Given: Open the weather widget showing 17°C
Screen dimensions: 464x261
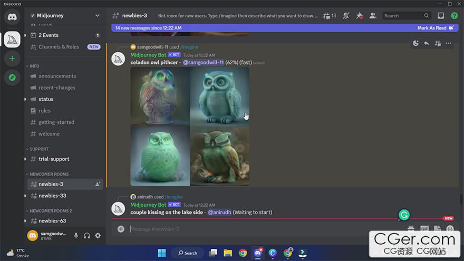Looking at the screenshot, I should [18, 253].
